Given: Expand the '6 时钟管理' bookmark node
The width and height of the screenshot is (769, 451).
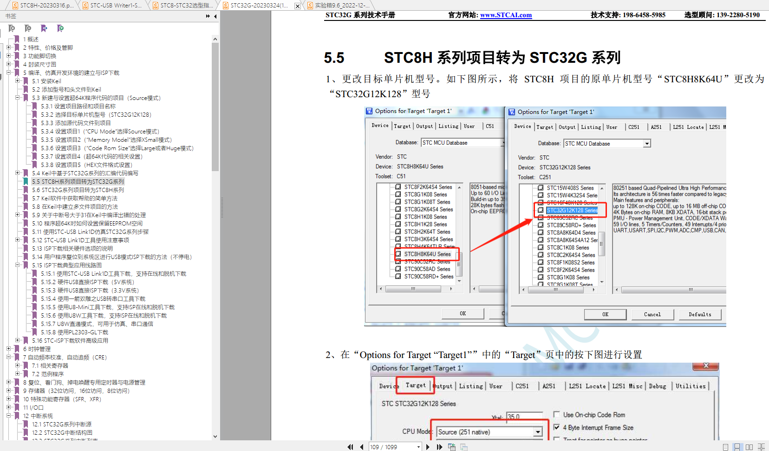Looking at the screenshot, I should [8, 349].
